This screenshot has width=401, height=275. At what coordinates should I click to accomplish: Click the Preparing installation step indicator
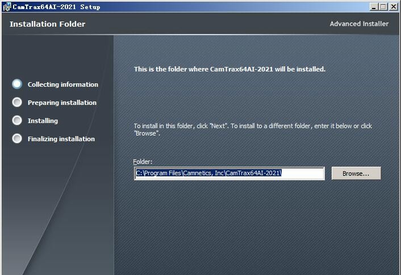click(17, 102)
